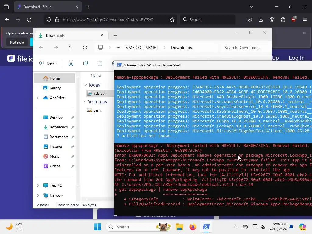Sort by the Name column header
This screenshot has width=312, height=234.
click(96, 76)
